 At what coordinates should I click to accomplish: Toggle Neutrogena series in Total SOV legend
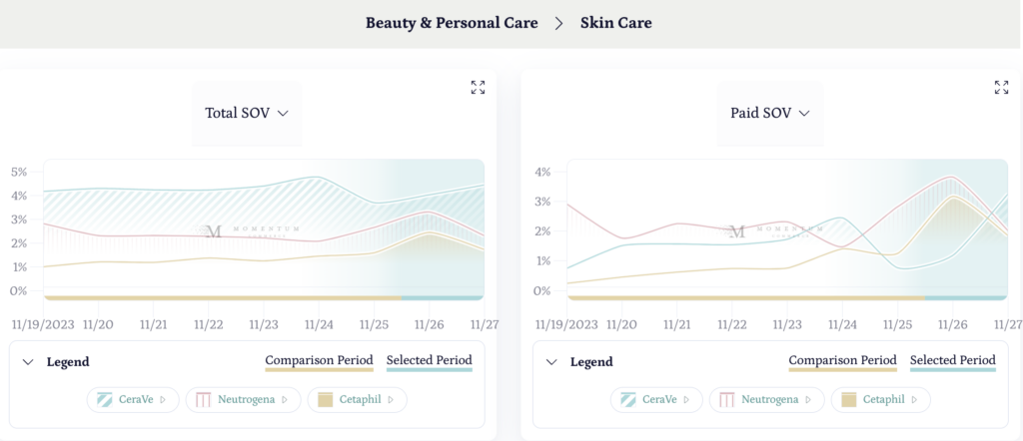click(247, 400)
